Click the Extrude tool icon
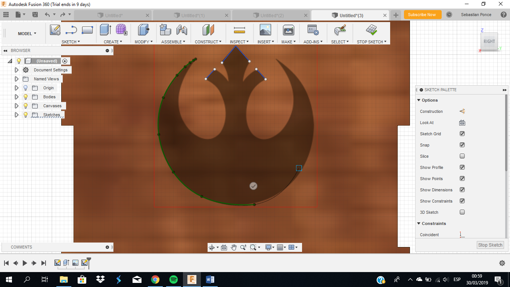Screen dimensions: 510x287 [106, 30]
